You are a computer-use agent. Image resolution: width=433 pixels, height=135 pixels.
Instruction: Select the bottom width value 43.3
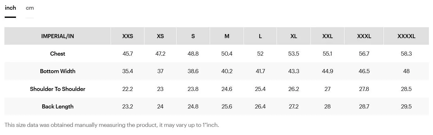click(x=293, y=71)
